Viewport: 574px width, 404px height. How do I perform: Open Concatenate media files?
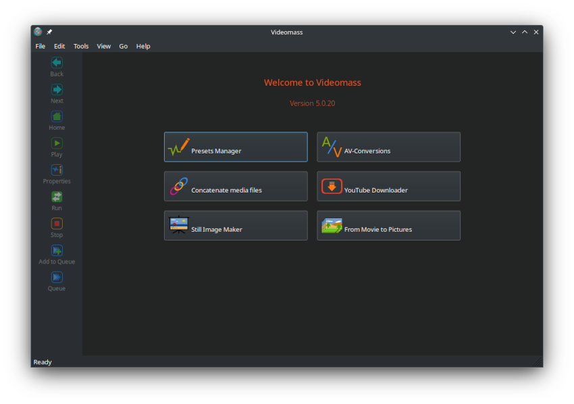click(x=236, y=186)
